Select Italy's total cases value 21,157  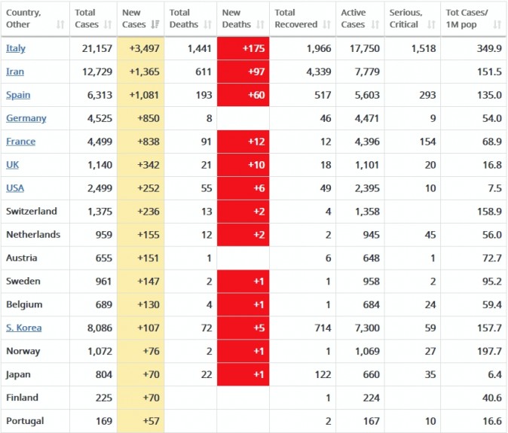click(97, 48)
